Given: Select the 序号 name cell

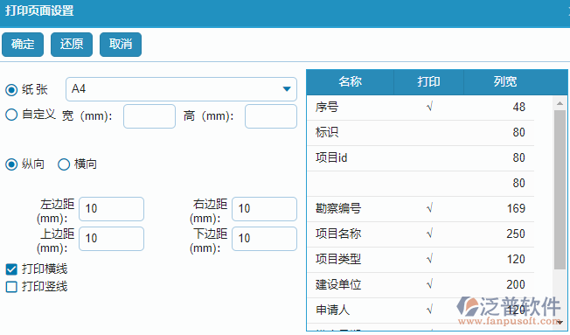Looking at the screenshot, I should pyautogui.click(x=350, y=108).
